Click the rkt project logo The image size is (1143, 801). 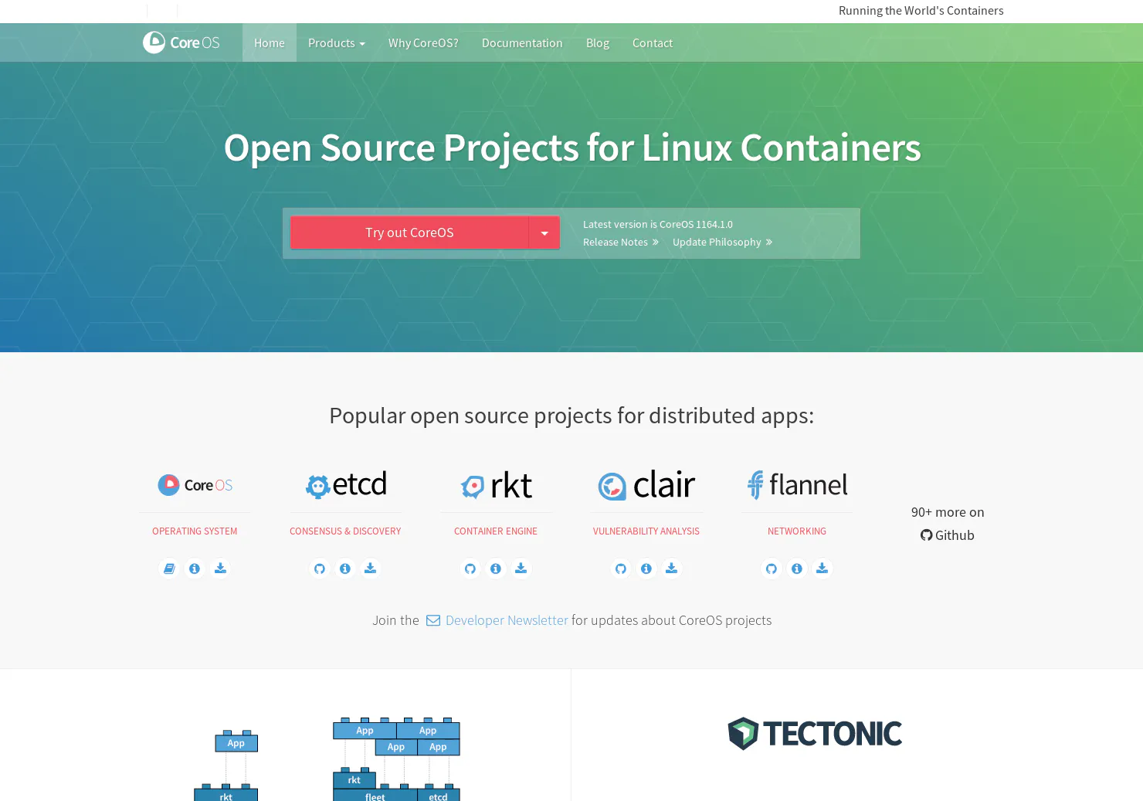pos(497,485)
